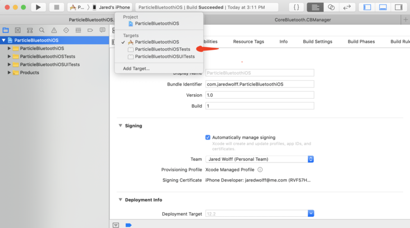Open the Info tab
410x228 pixels.
pyautogui.click(x=284, y=41)
